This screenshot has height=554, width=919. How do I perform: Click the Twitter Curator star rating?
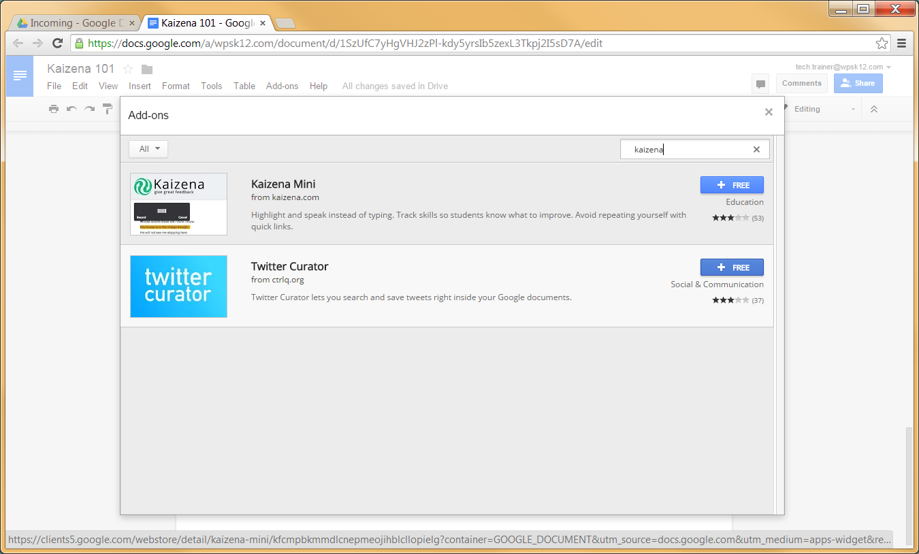[x=730, y=300]
